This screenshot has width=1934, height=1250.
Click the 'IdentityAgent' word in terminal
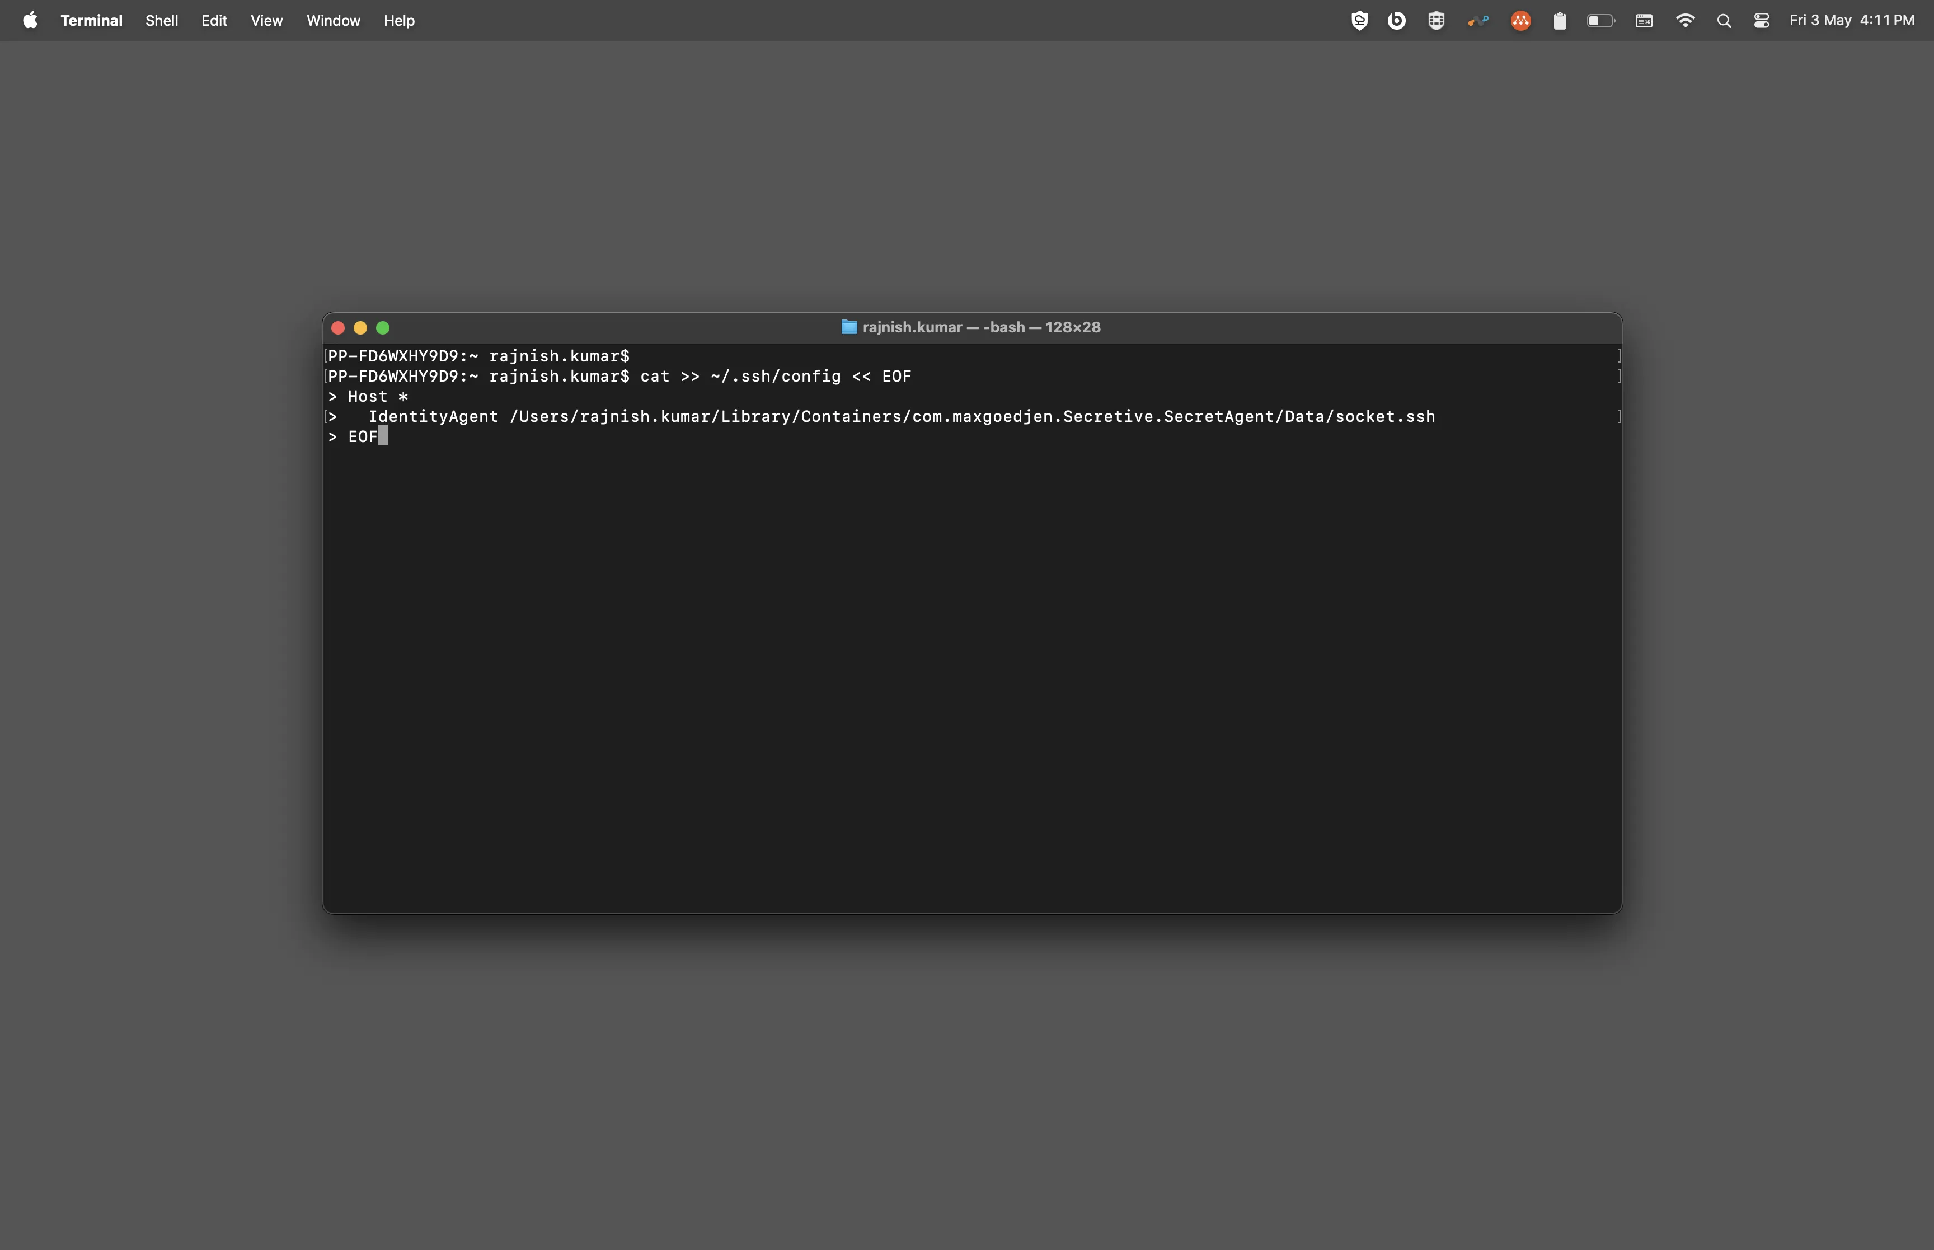[433, 416]
